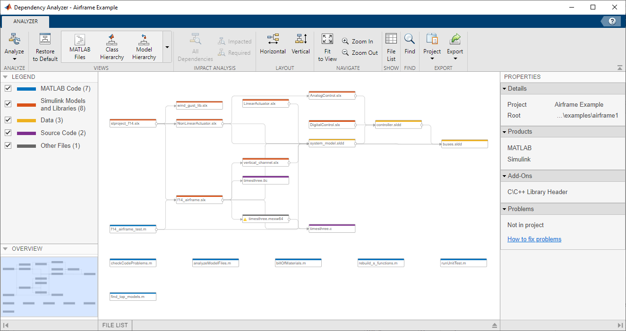Image resolution: width=626 pixels, height=331 pixels.
Task: Select DigitalControl.slx node
Action: pos(332,125)
